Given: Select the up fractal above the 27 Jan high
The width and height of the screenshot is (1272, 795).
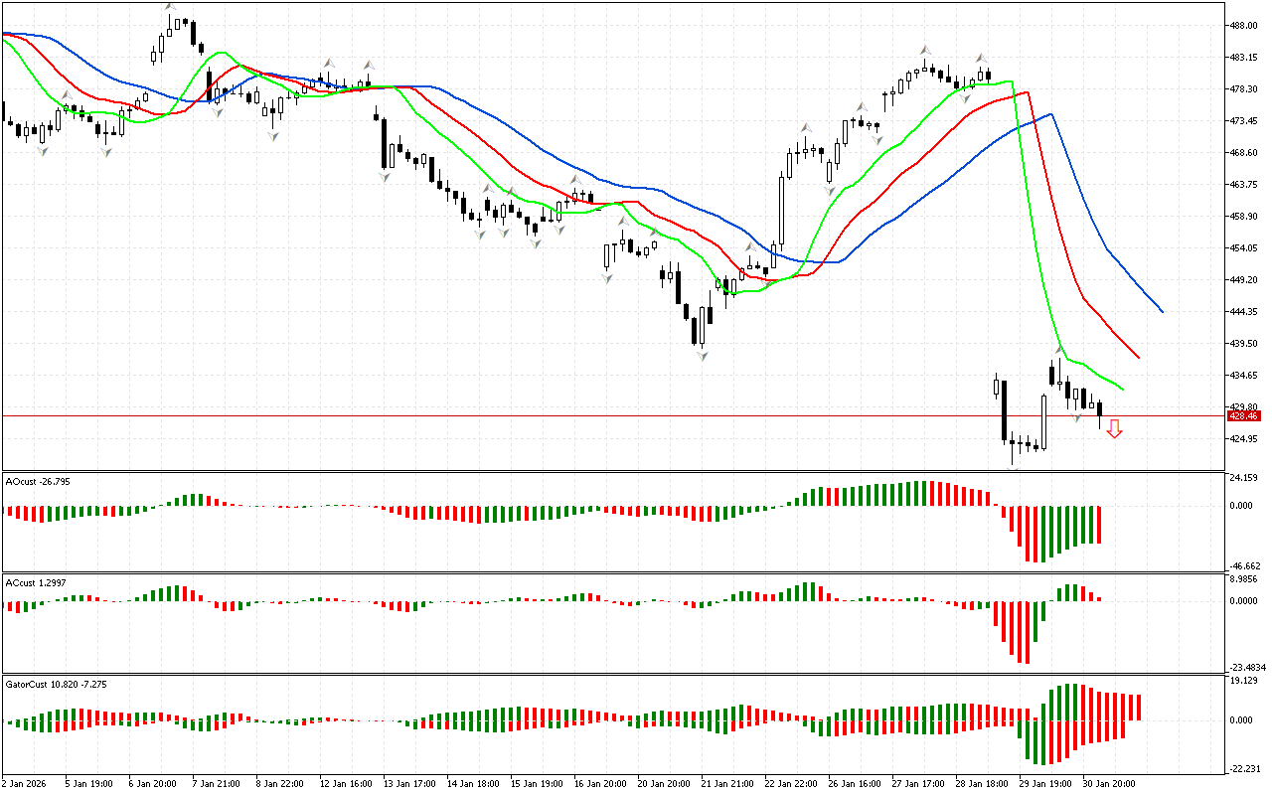Looking at the screenshot, I should coord(924,49).
